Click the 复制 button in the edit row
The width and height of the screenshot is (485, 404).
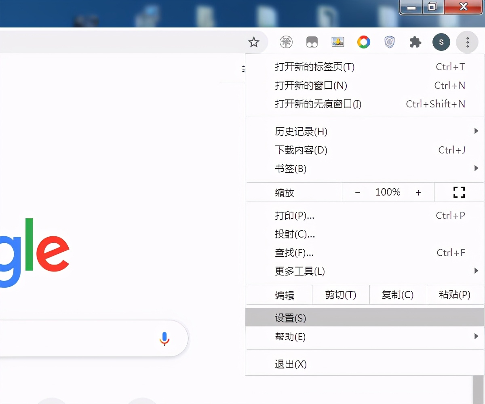[x=398, y=295]
